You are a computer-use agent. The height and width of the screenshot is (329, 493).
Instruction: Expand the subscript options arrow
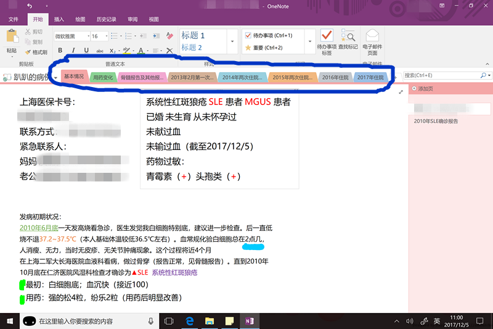[x=119, y=51]
